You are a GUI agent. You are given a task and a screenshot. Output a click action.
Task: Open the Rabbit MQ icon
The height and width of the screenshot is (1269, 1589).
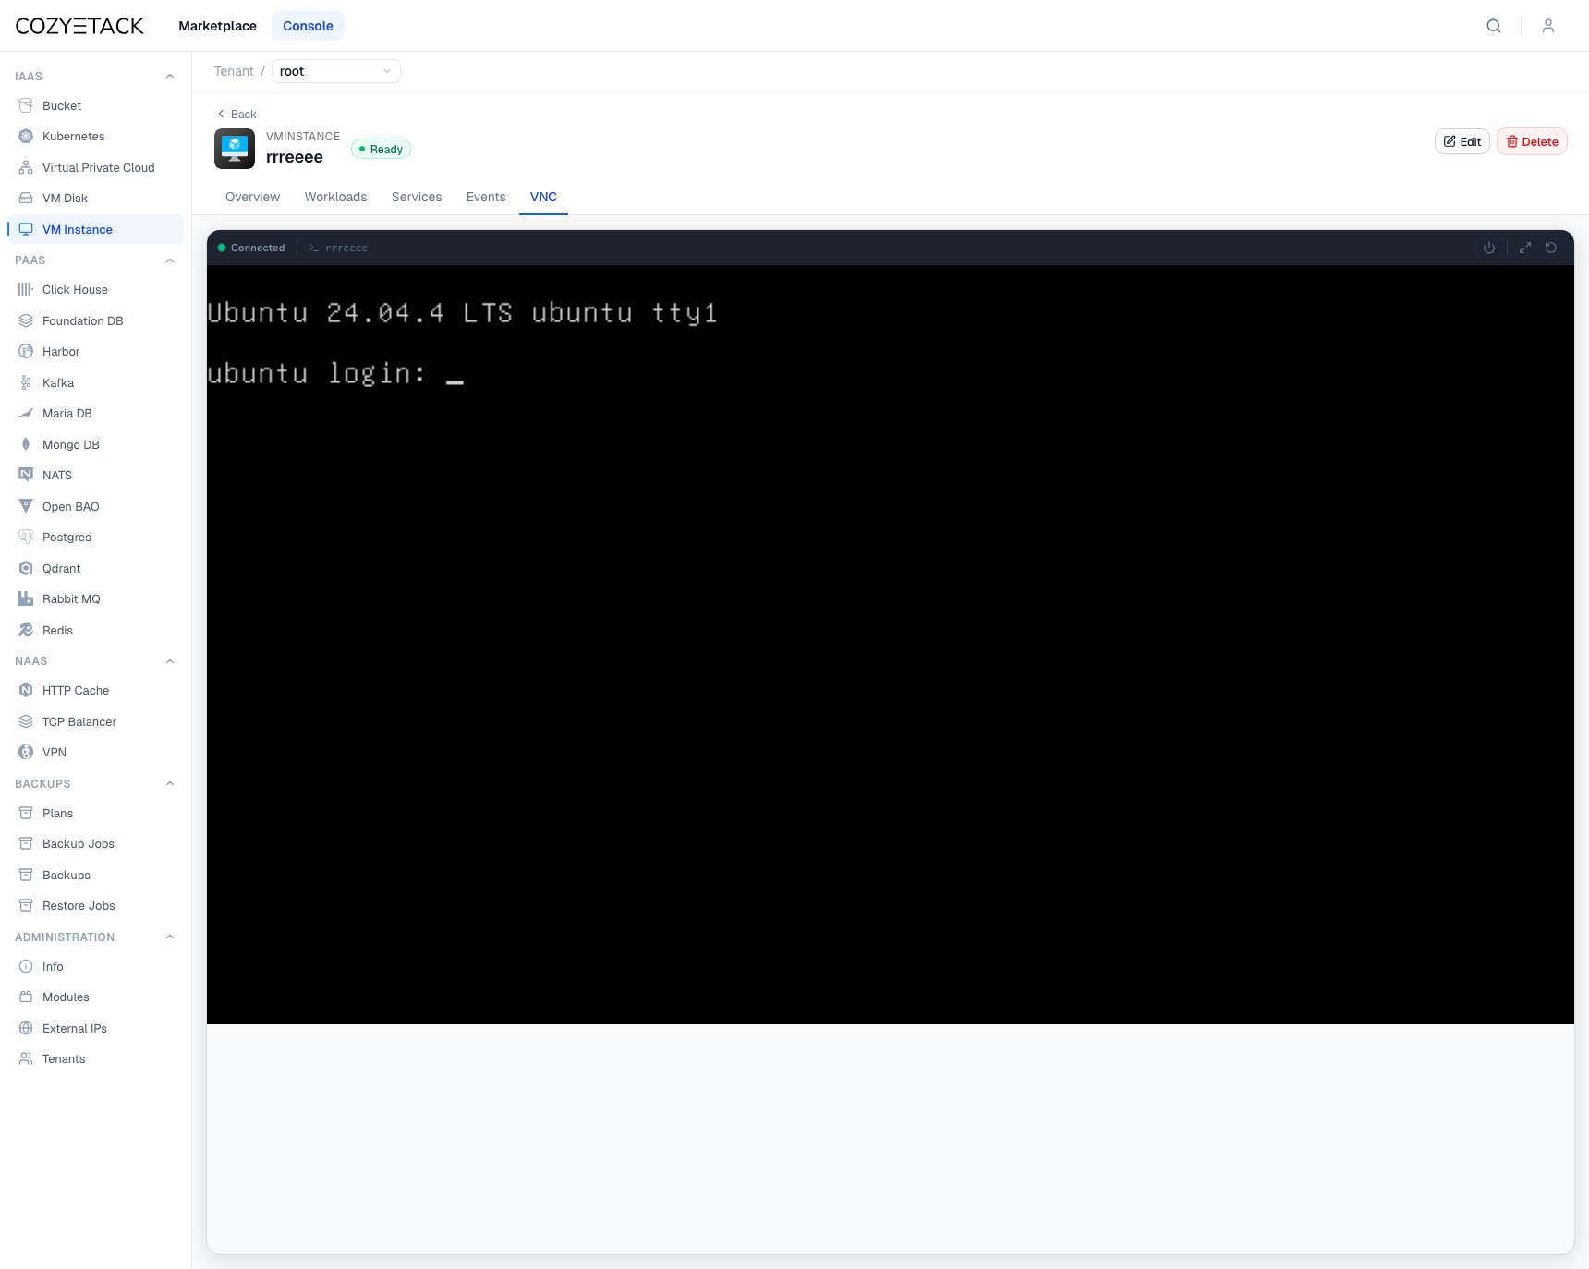pos(26,598)
